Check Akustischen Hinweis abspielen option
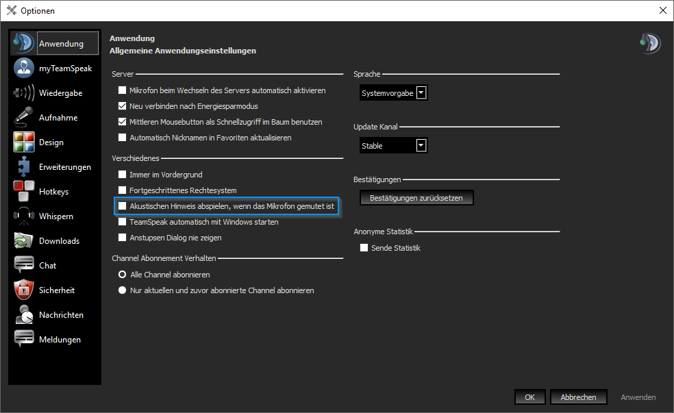674x413 pixels. pos(123,206)
